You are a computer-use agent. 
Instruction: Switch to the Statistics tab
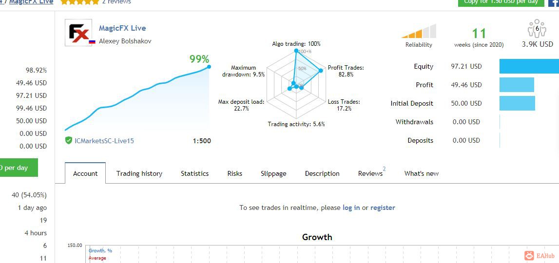194,173
